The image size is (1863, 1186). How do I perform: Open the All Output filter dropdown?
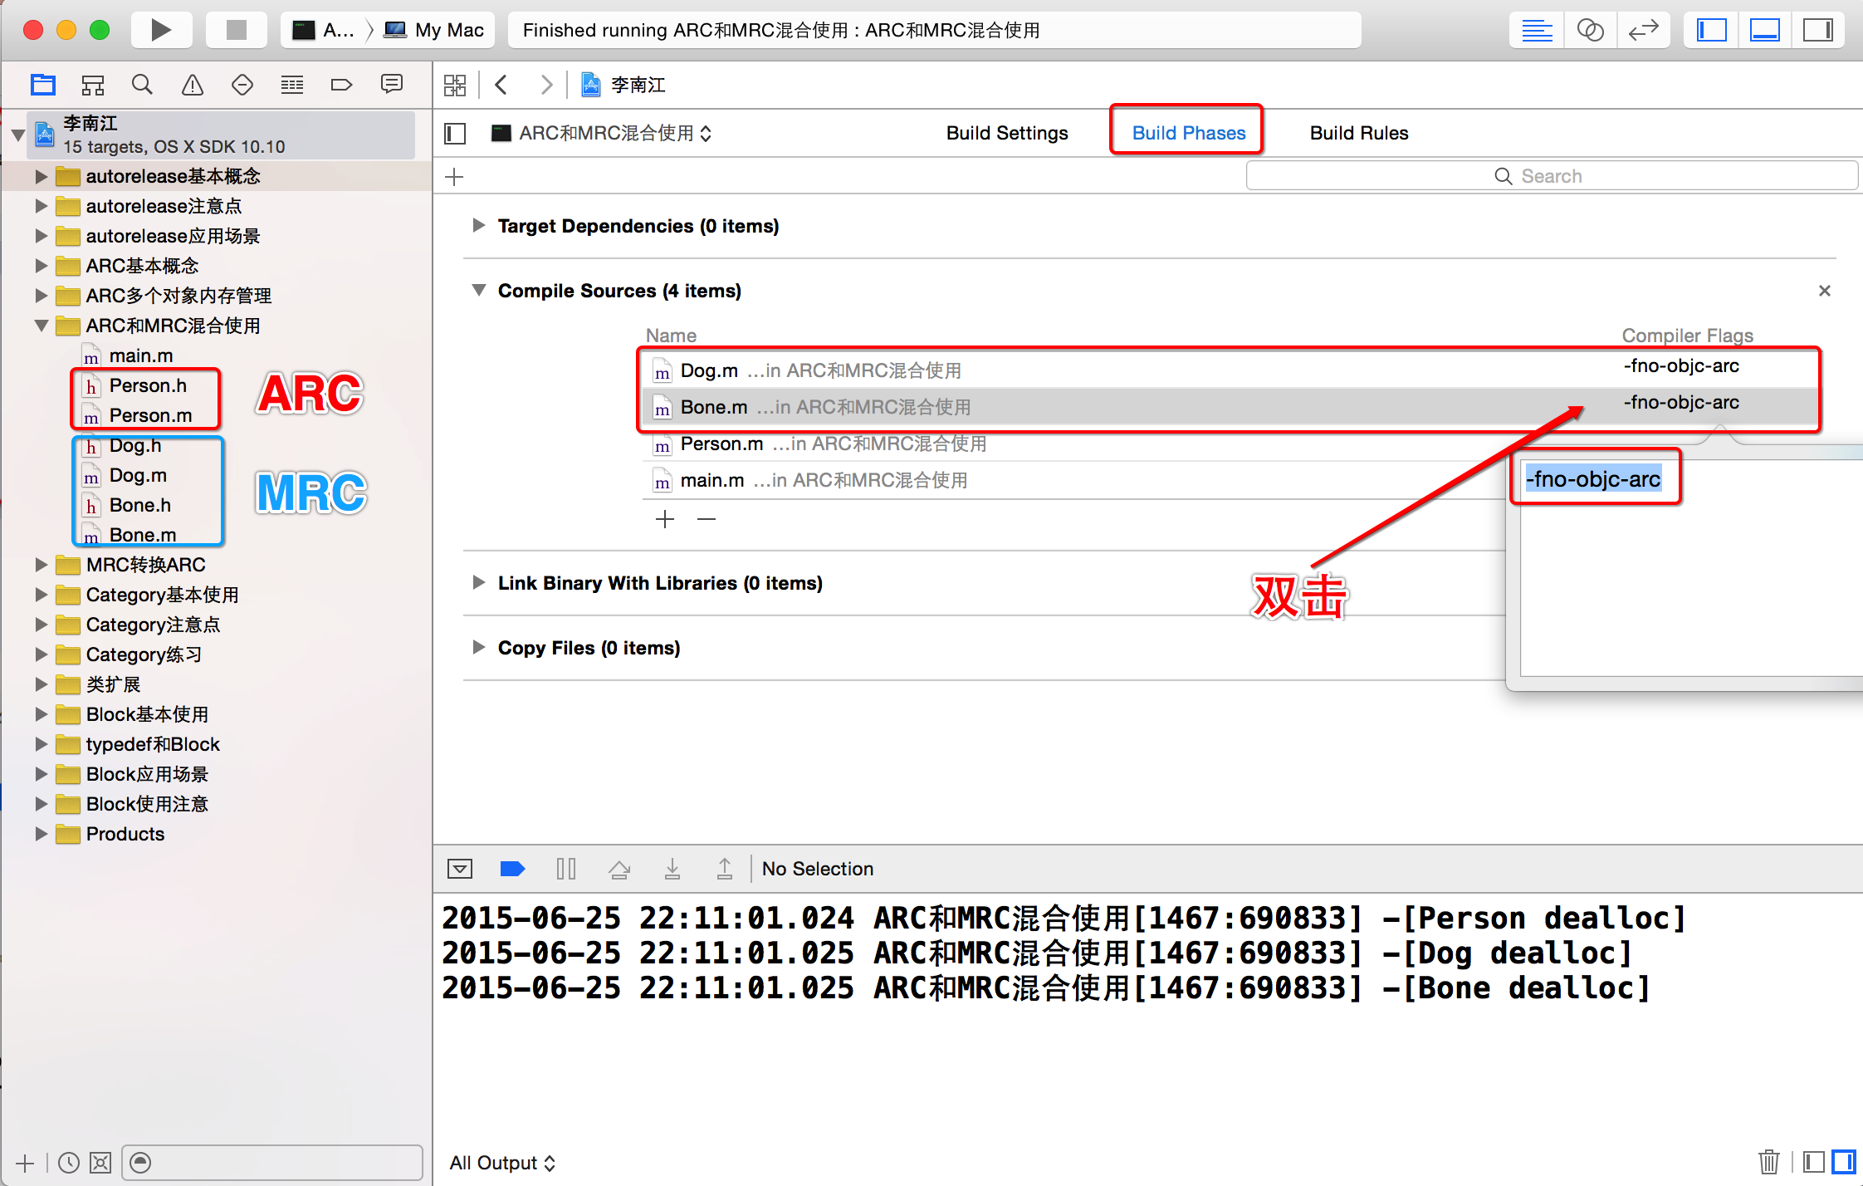tap(502, 1163)
